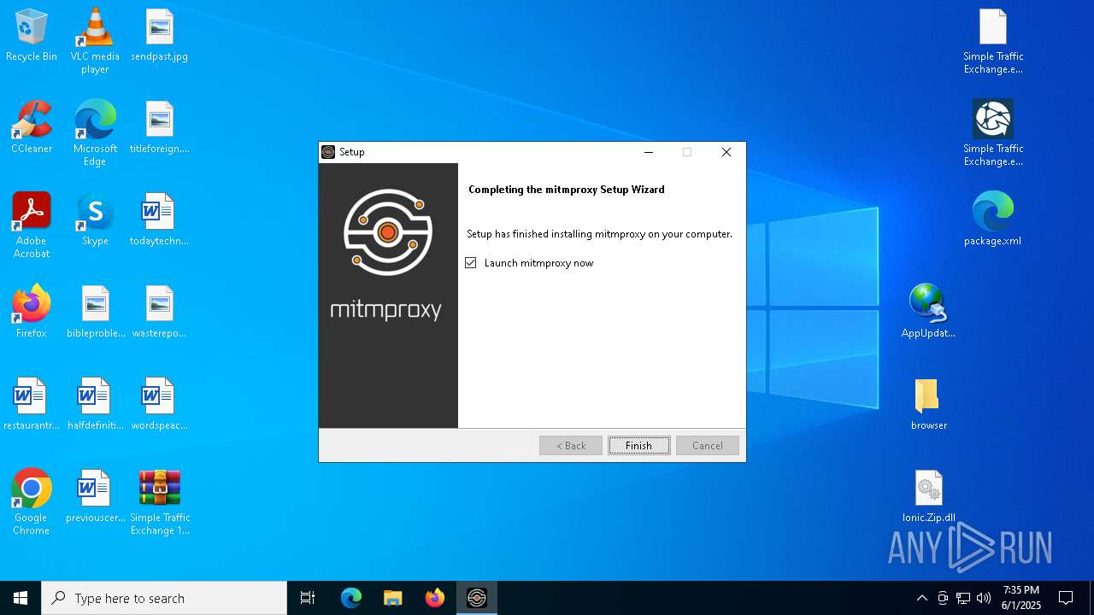
Task: Click the disabled Back button
Action: 571,445
